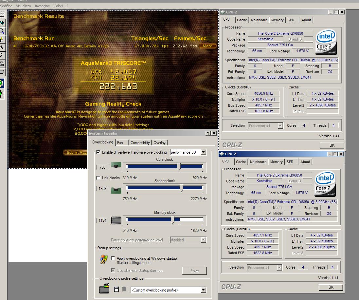Click the Shader clock slider thumb
This screenshot has height=300, width=359.
pyautogui.click(x=181, y=188)
